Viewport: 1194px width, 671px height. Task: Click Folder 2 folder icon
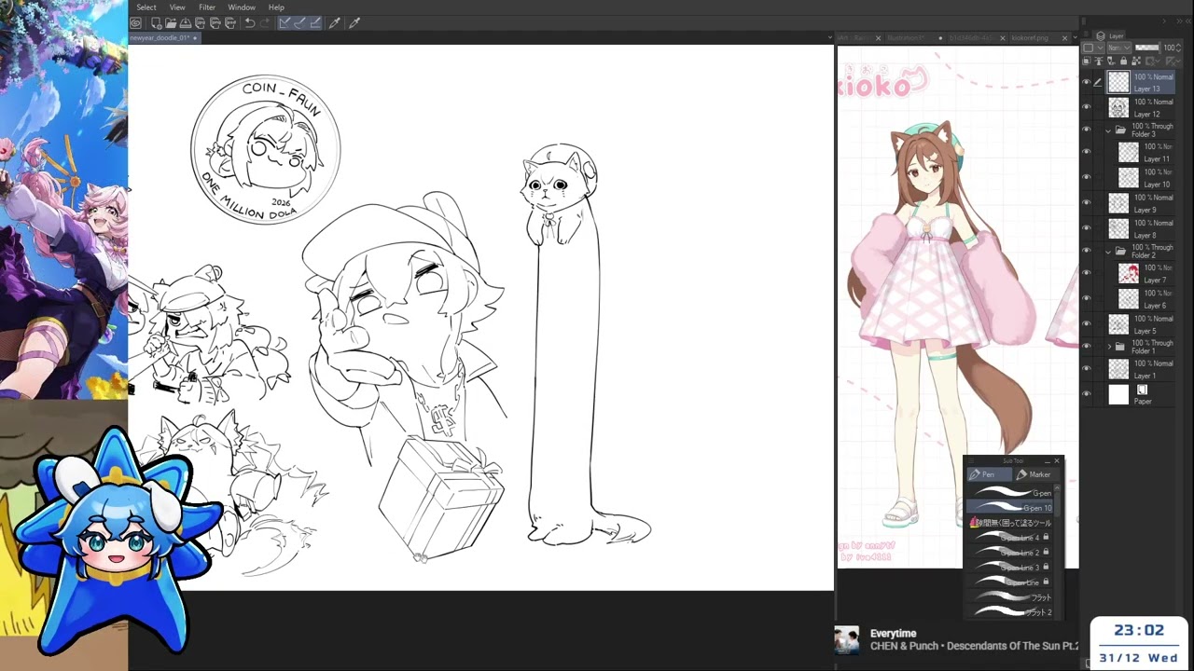coord(1120,252)
